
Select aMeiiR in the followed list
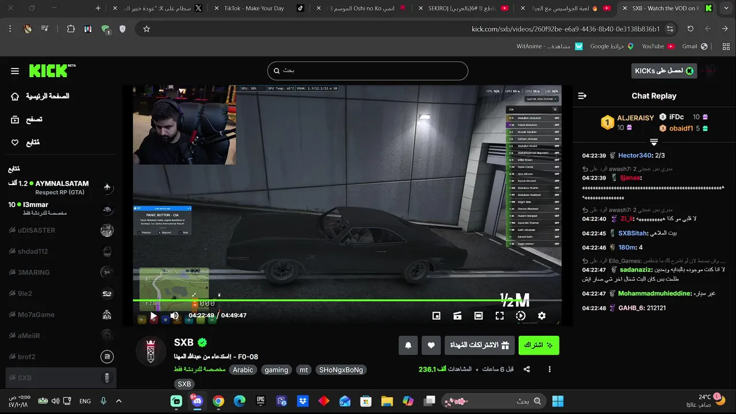(x=60, y=336)
